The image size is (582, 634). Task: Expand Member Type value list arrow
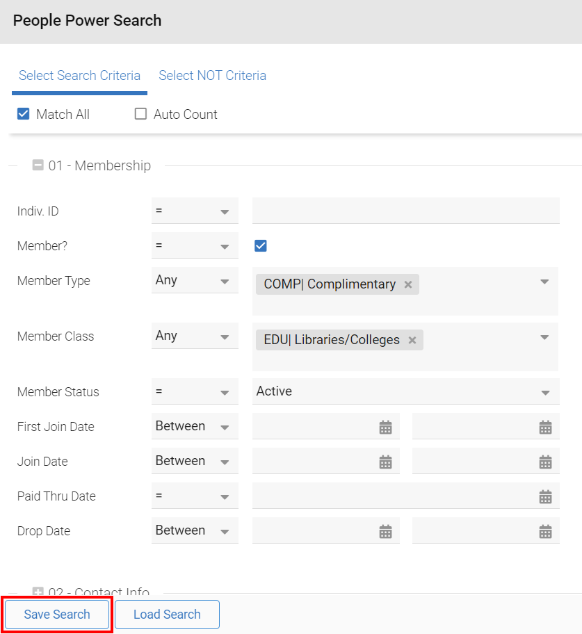click(x=544, y=282)
